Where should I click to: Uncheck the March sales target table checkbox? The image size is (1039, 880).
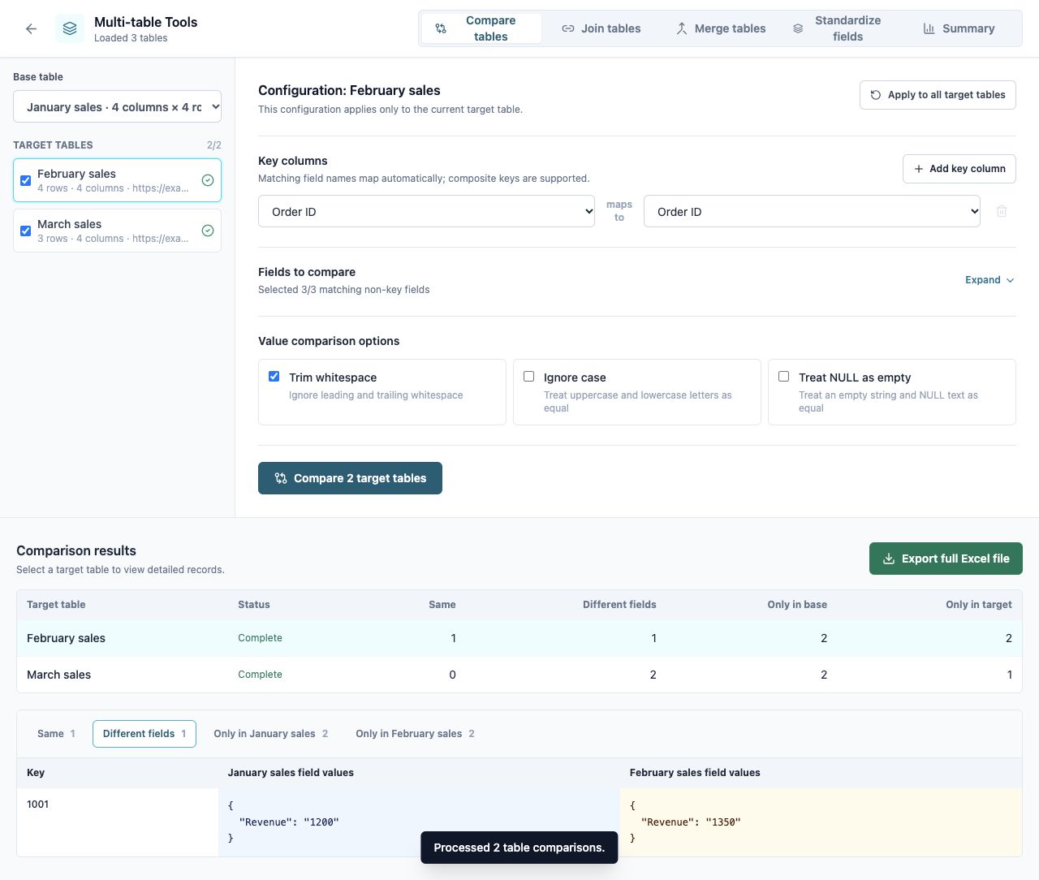[26, 231]
